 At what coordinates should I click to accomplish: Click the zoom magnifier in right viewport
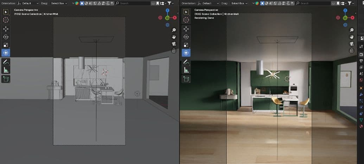352,30
